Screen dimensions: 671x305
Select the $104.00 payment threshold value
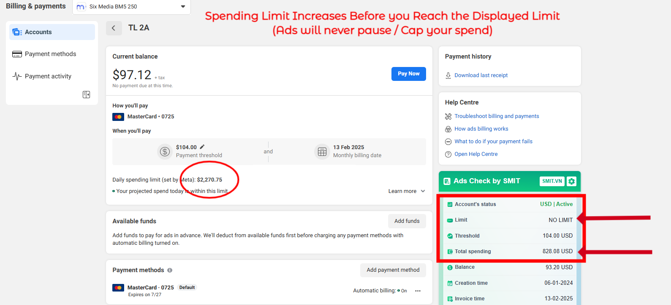coord(186,147)
